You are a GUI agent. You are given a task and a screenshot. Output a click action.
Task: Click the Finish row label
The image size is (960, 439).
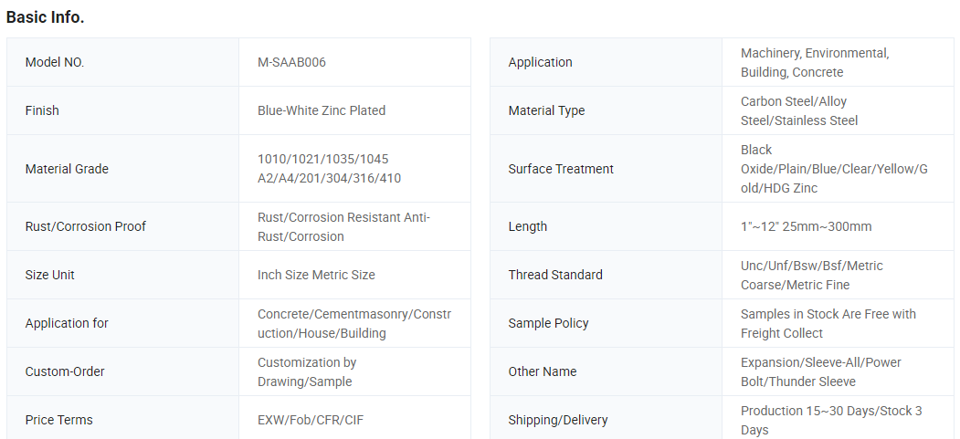click(x=42, y=110)
